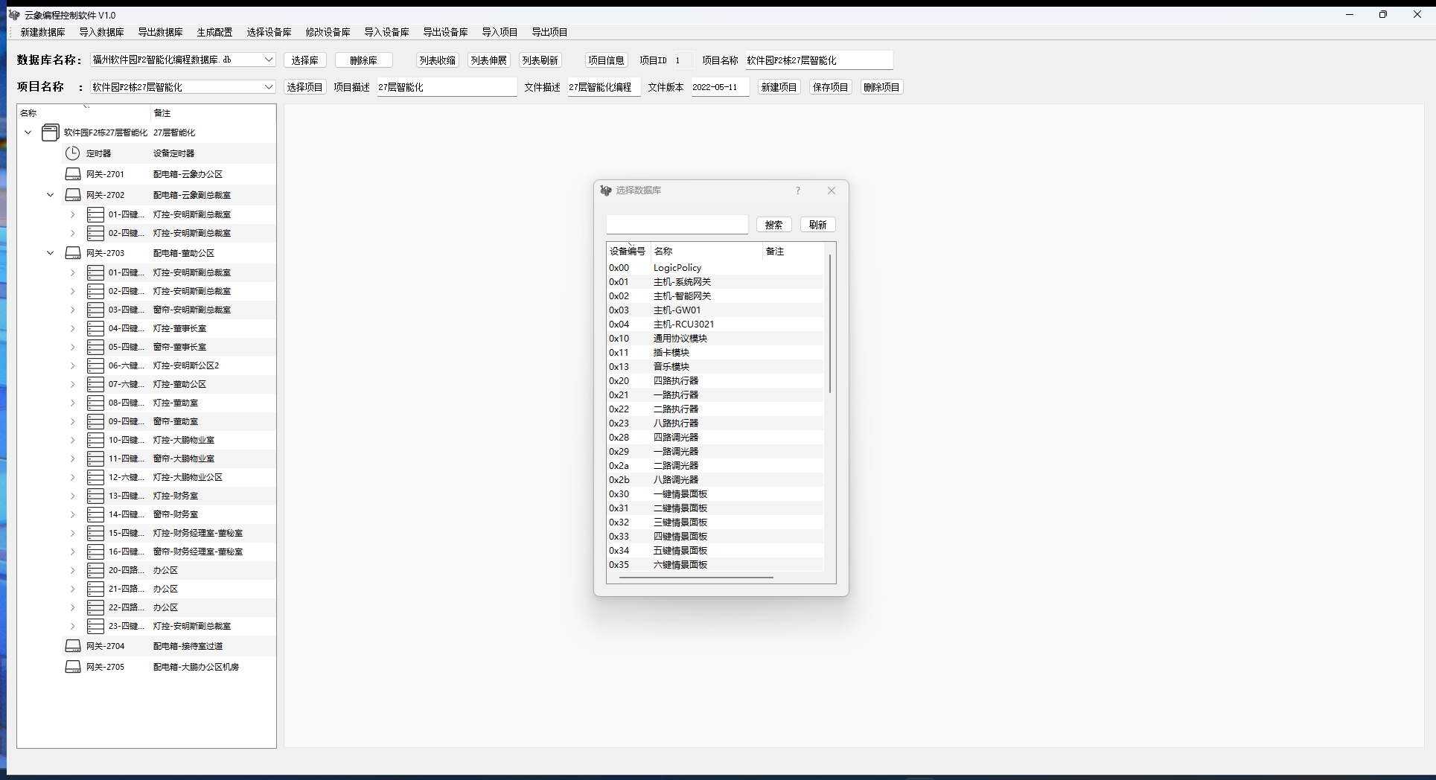The height and width of the screenshot is (780, 1436).
Task: Click the 项目描述 text field
Action: tap(447, 87)
